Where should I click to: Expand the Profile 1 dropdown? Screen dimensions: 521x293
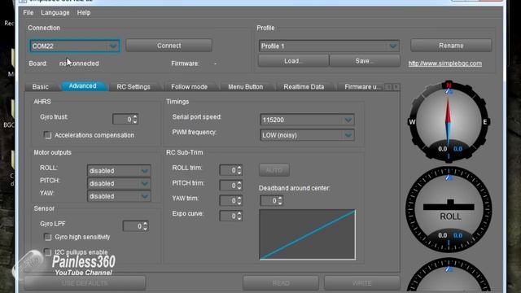(393, 46)
